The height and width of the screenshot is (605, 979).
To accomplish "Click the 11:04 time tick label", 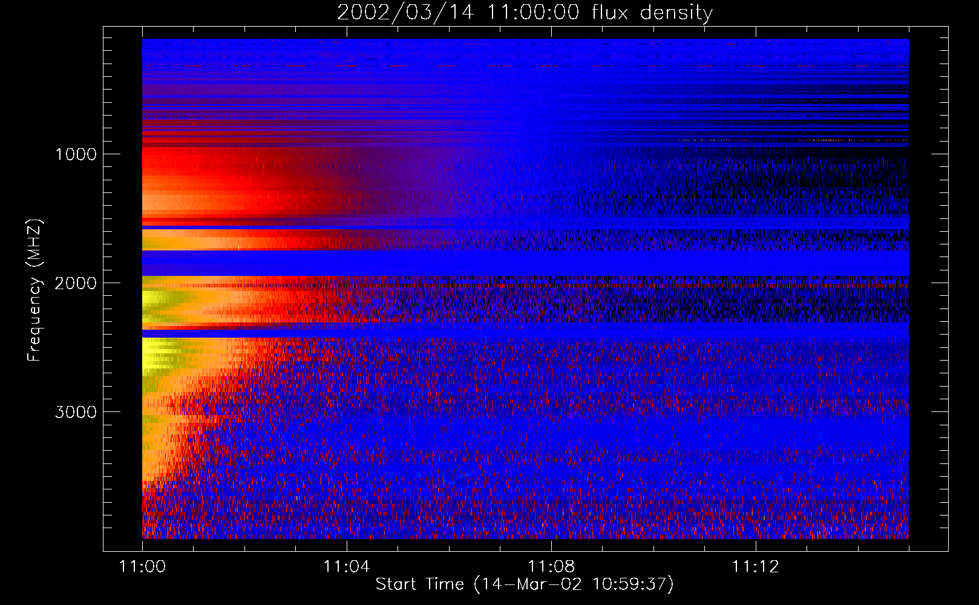I will click(347, 567).
